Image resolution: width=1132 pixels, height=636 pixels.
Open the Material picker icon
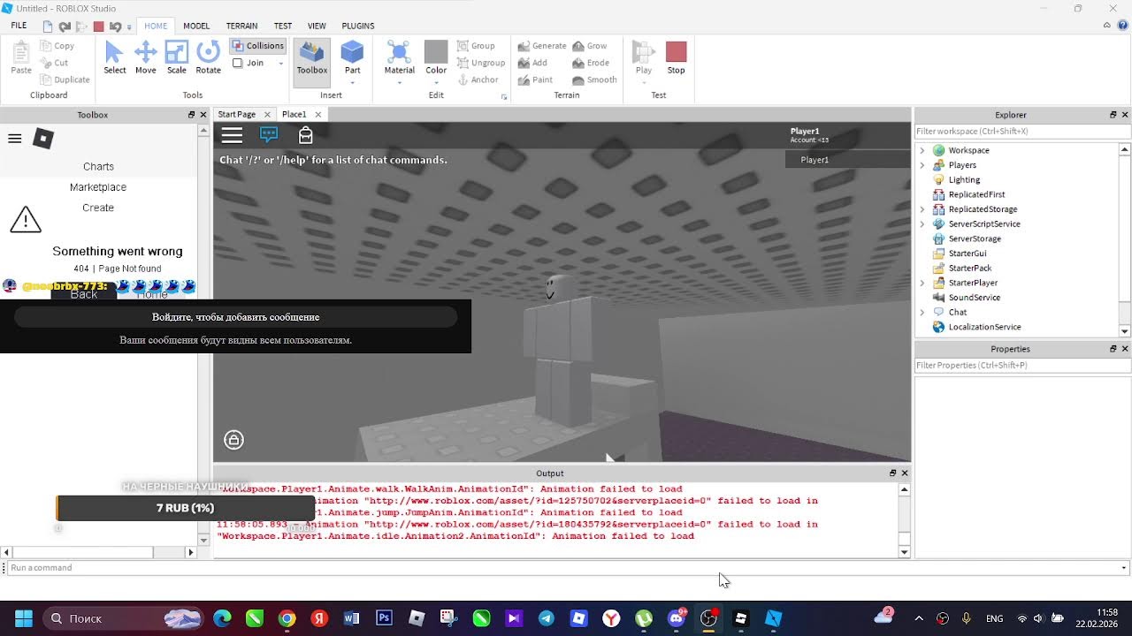[399, 52]
